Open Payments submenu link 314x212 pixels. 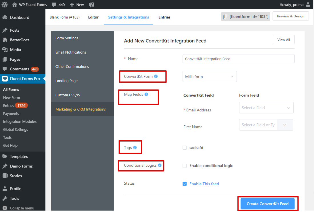click(x=11, y=114)
